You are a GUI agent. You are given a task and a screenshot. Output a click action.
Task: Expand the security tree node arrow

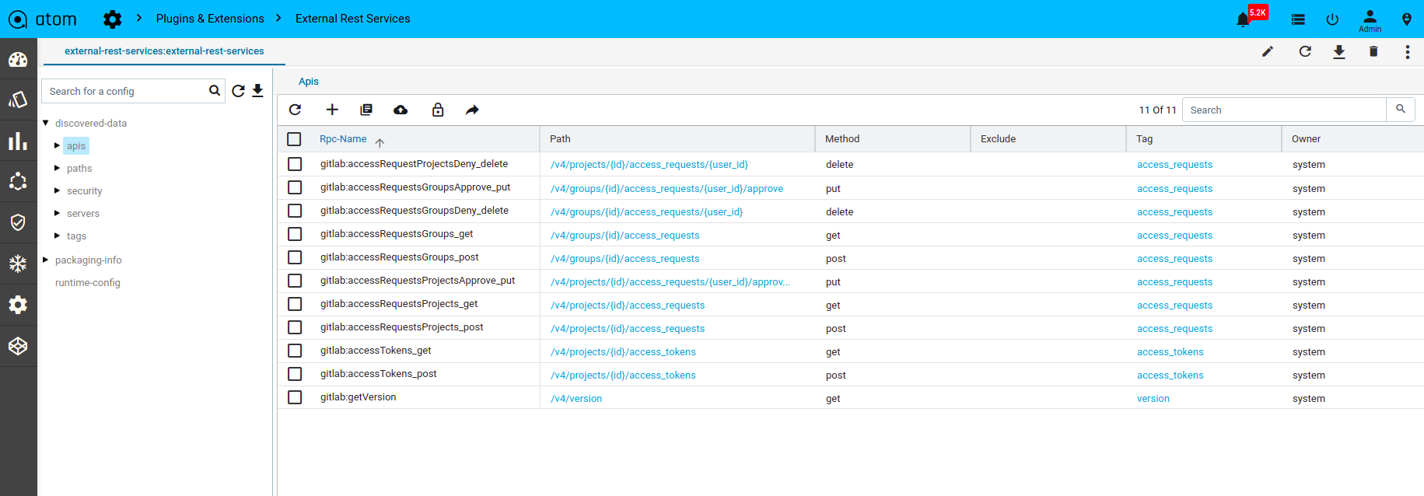[57, 190]
